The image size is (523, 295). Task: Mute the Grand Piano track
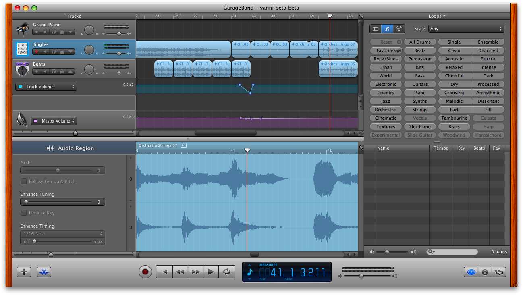tap(45, 32)
